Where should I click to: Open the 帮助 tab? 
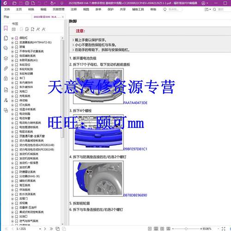153,9
